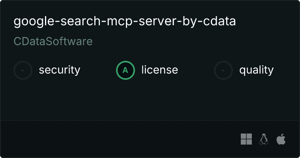Select the "license" label text

pyautogui.click(x=159, y=70)
